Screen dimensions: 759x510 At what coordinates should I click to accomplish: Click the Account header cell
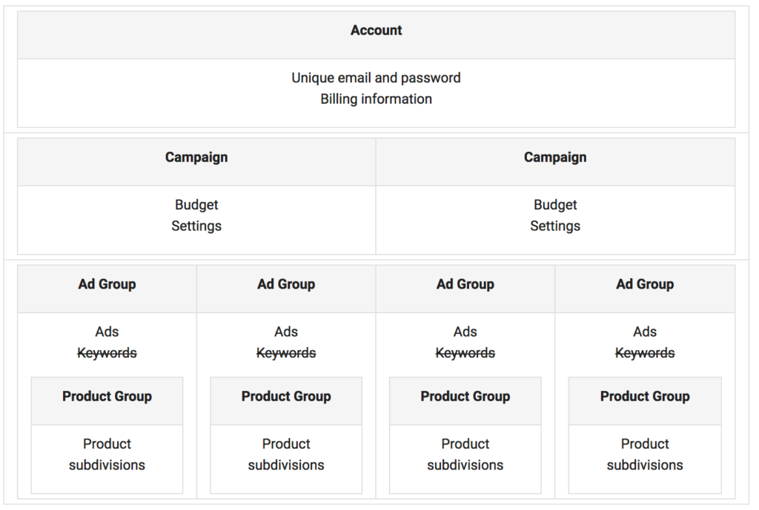pos(376,30)
